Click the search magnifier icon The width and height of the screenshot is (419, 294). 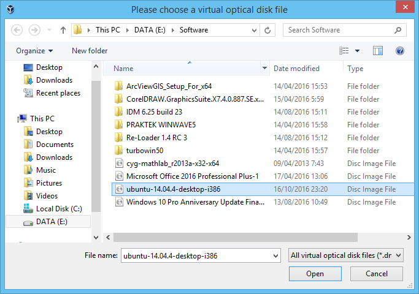pos(398,30)
